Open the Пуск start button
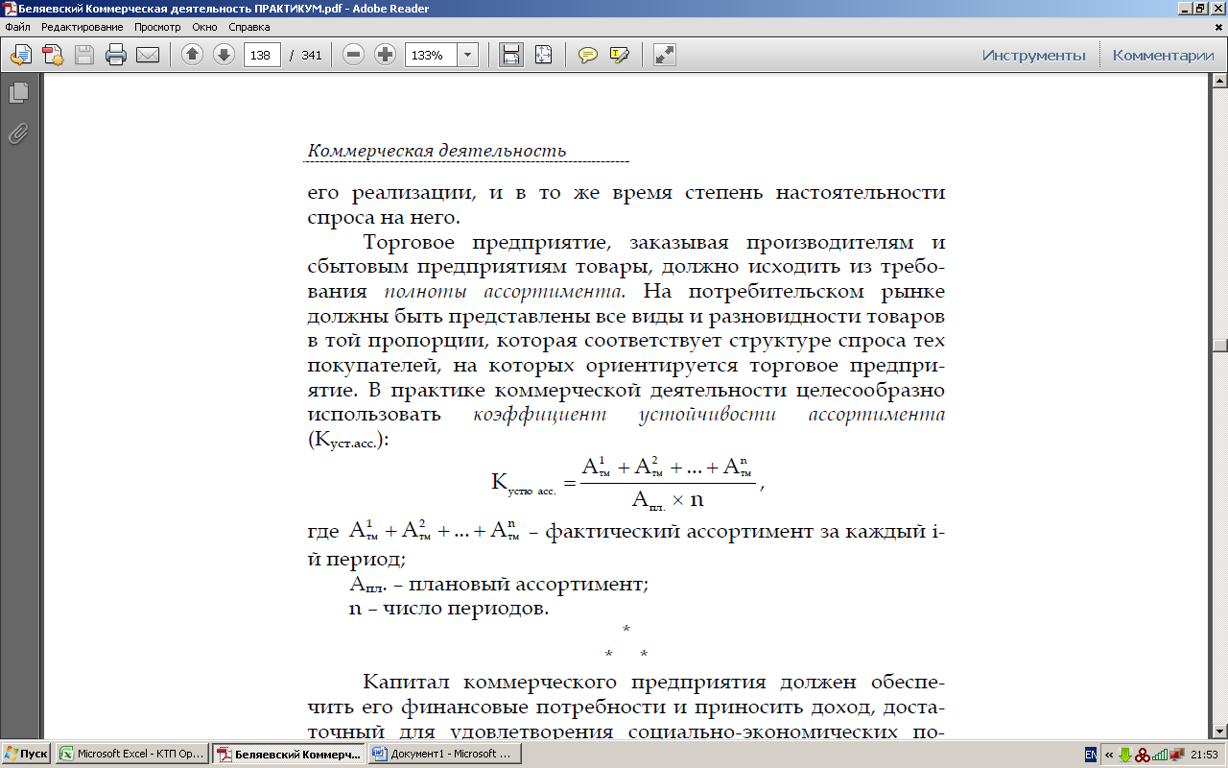The image size is (1228, 768). [26, 754]
